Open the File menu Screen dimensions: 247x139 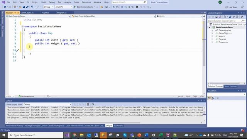[x=8, y=2]
